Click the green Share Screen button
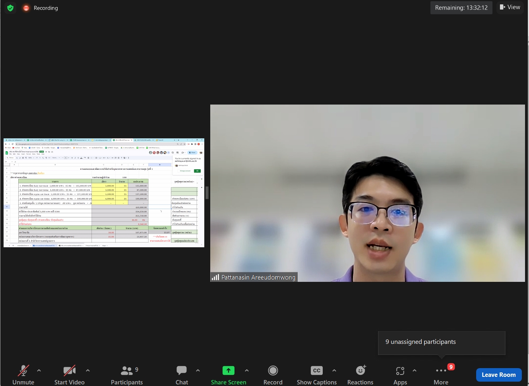The width and height of the screenshot is (529, 386). pos(229,375)
